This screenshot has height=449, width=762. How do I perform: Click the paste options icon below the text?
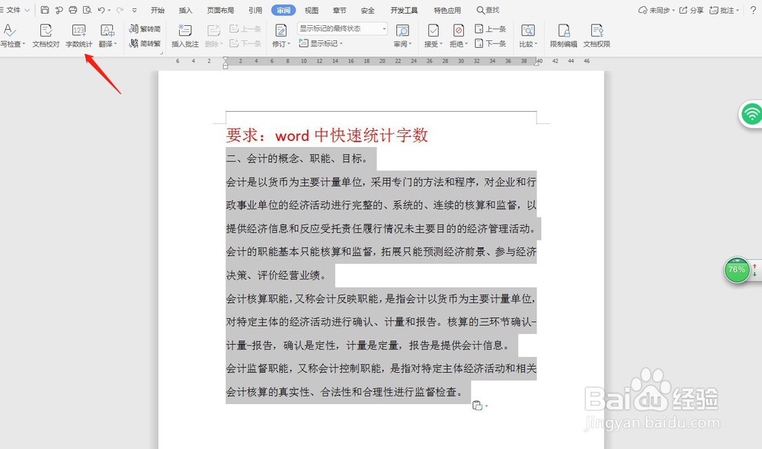pyautogui.click(x=478, y=406)
